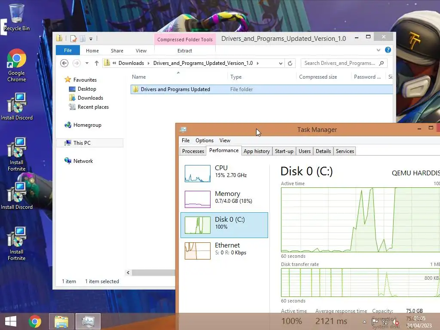Select the second Install Discord desktop icon
The image size is (440, 330).
[17, 196]
